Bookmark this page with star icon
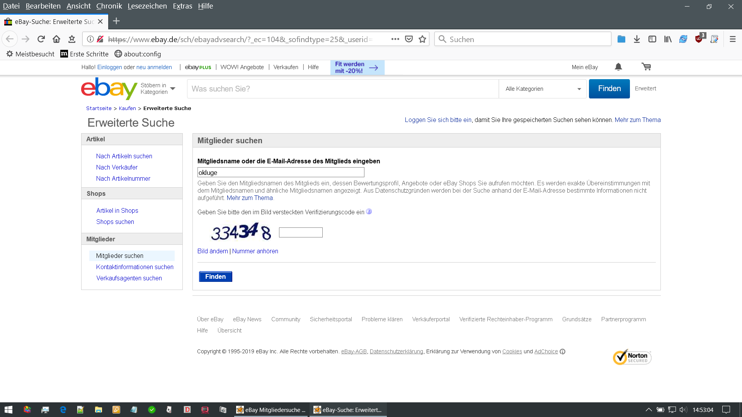This screenshot has height=417, width=742. (x=422, y=39)
